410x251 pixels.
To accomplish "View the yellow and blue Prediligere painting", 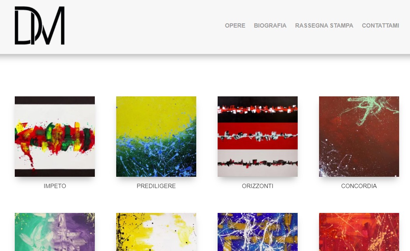I will click(156, 136).
